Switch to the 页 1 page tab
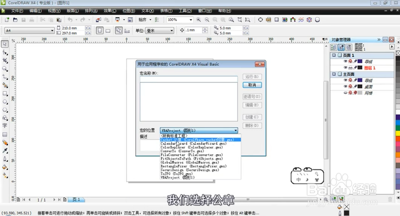The width and height of the screenshot is (400, 216). (76, 199)
